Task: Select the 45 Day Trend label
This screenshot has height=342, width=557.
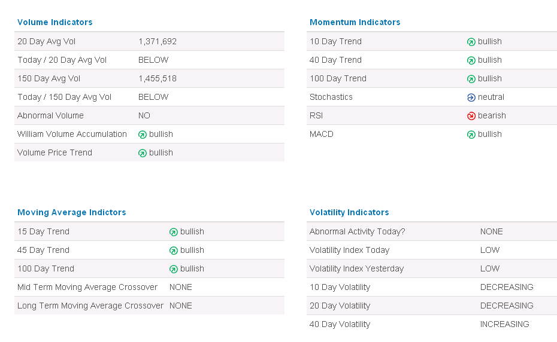Action: click(x=43, y=250)
